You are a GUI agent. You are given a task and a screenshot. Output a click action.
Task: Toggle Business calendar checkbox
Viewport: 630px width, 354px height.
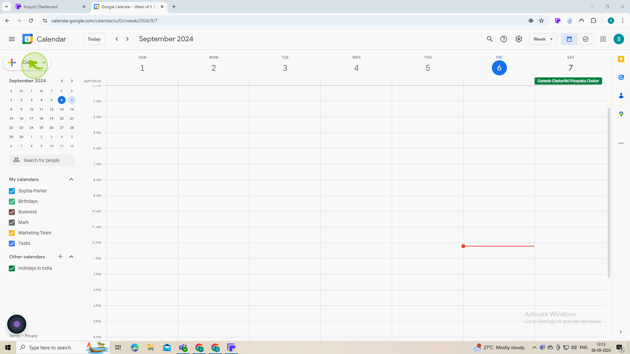(x=12, y=212)
